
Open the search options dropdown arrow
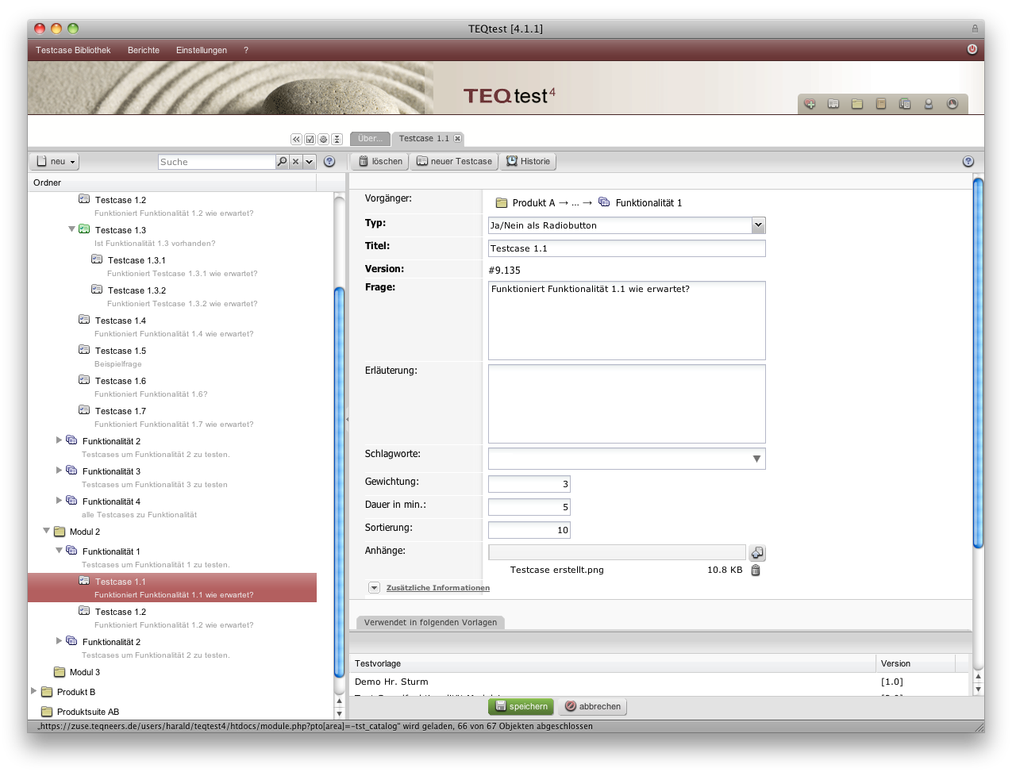click(x=310, y=161)
